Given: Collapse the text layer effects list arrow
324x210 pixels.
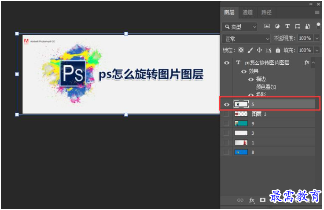Looking at the screenshot, I should pyautogui.click(x=313, y=63).
